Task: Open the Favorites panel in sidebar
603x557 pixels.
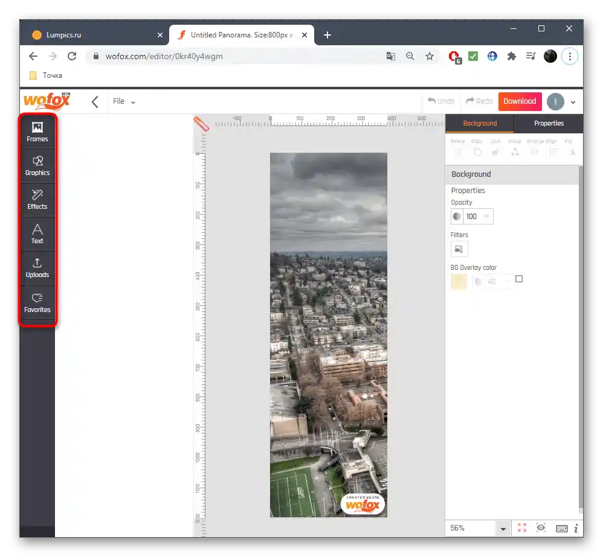Action: point(37,303)
